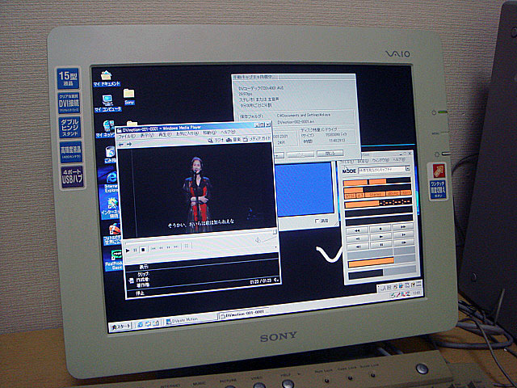Open ファイル menu in Windows Media Player
The image size is (517, 388).
click(x=127, y=136)
